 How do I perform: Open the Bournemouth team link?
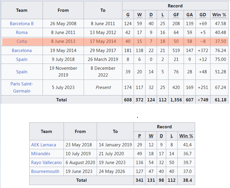45,171
